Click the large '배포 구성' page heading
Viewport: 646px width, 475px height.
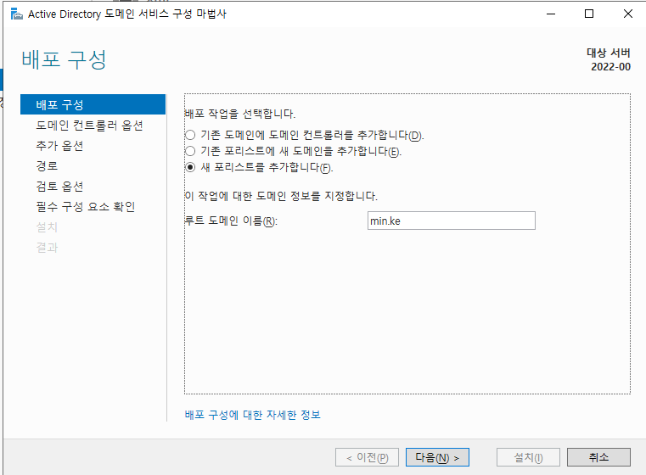tap(64, 59)
